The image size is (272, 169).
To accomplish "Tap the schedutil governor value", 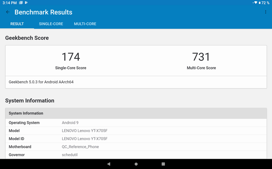I will pos(70,155).
